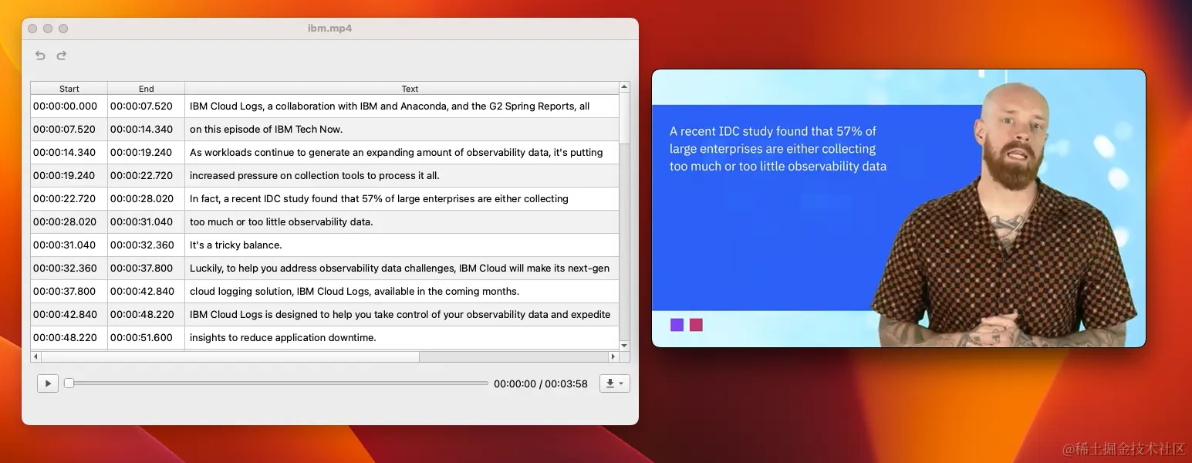Select end time 00:00:42.840 cell
This screenshot has width=1192, height=463.
[x=147, y=291]
